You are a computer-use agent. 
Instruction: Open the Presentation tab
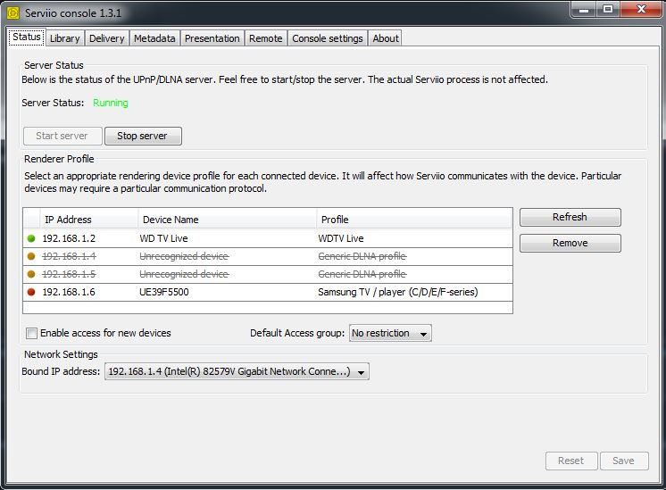tap(212, 38)
